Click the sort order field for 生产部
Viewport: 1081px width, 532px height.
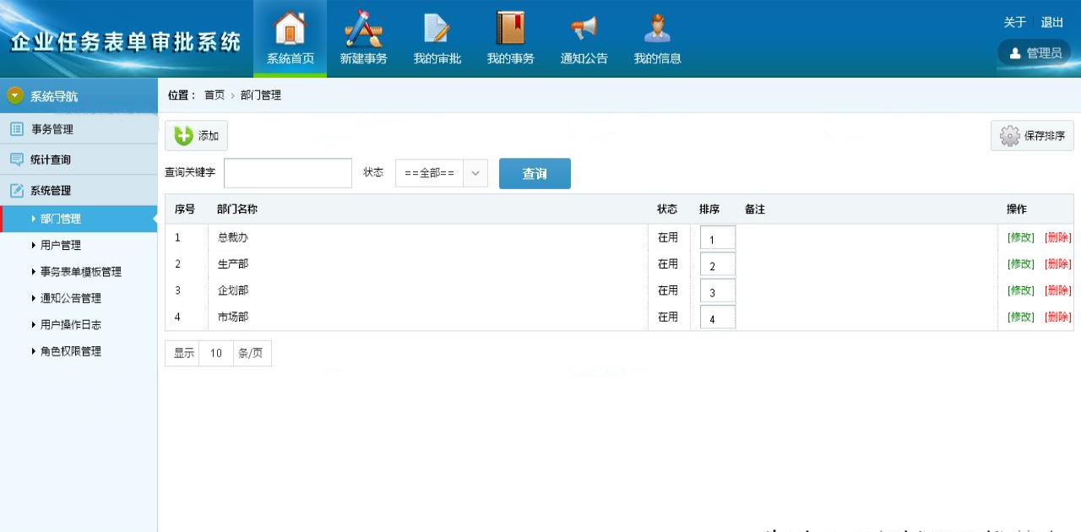click(x=717, y=265)
